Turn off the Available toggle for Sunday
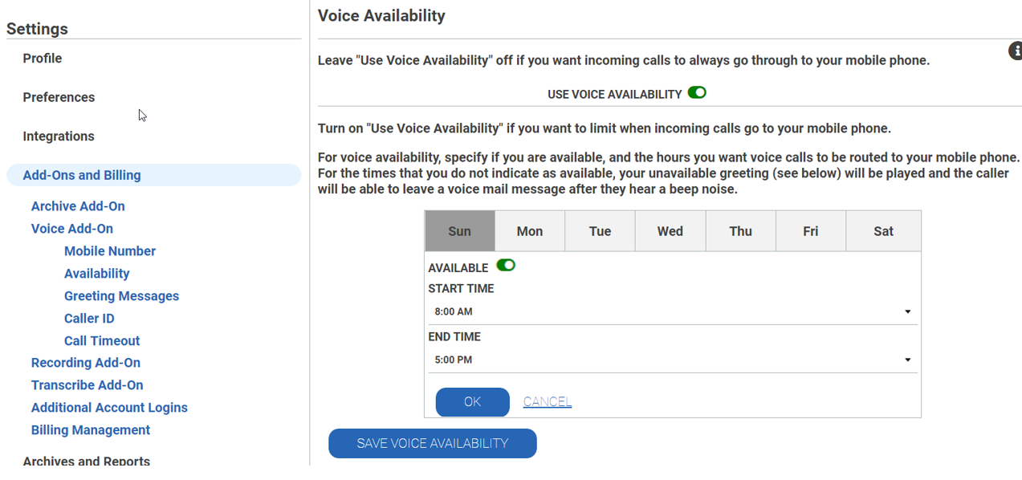Image resolution: width=1022 pixels, height=480 pixels. click(x=506, y=266)
